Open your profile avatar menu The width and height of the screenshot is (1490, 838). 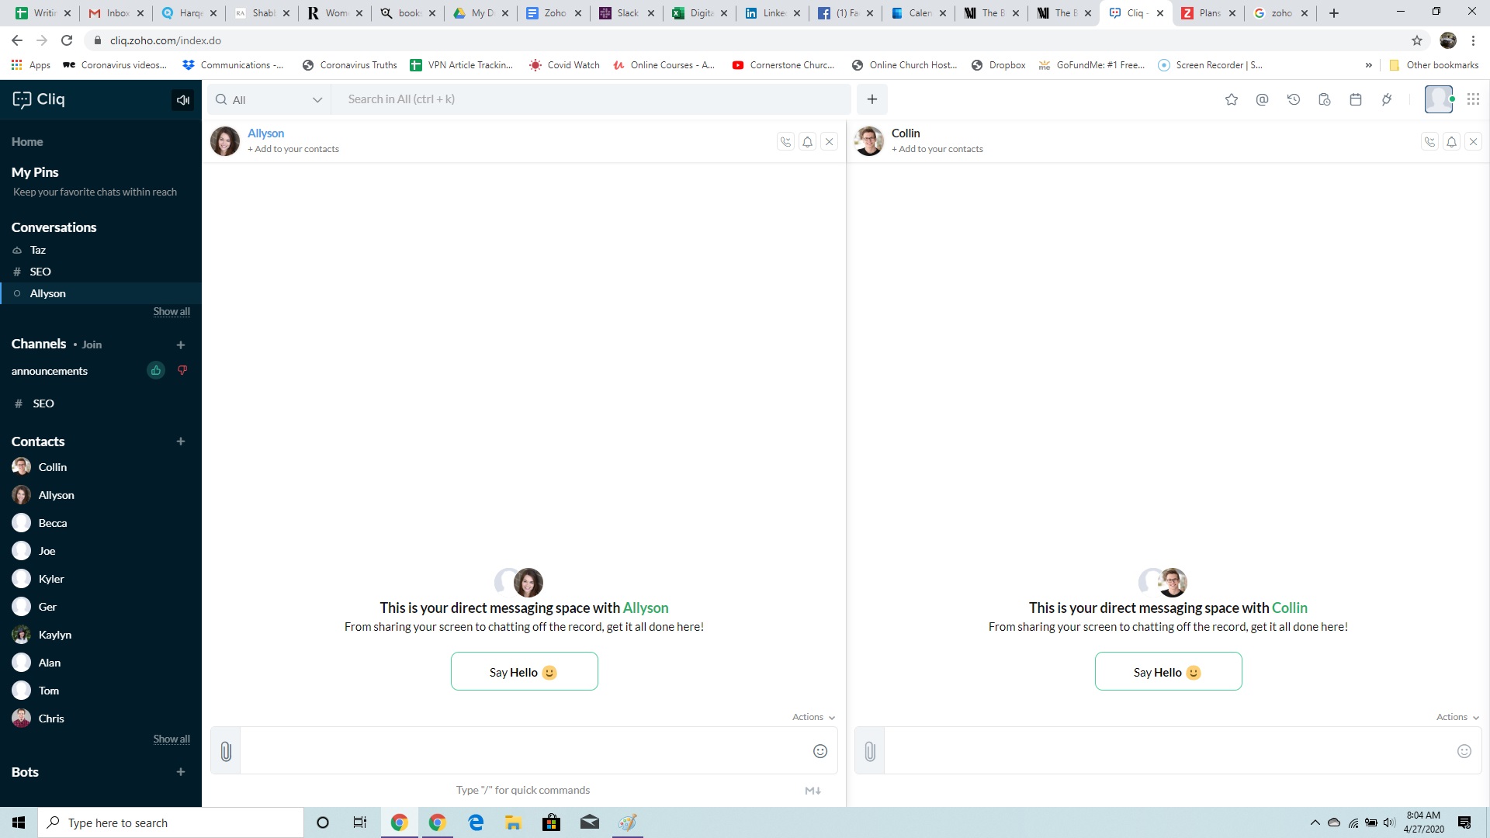[1439, 99]
